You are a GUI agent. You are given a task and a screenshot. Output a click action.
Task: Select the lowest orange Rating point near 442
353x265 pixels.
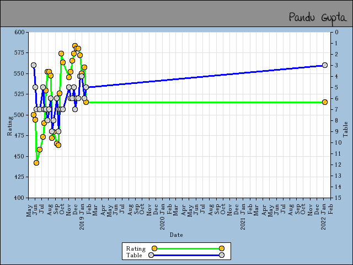click(x=36, y=163)
